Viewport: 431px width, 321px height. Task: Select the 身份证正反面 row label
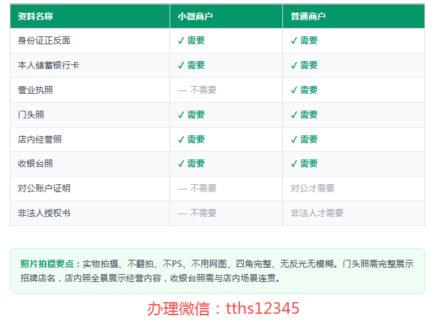click(44, 40)
